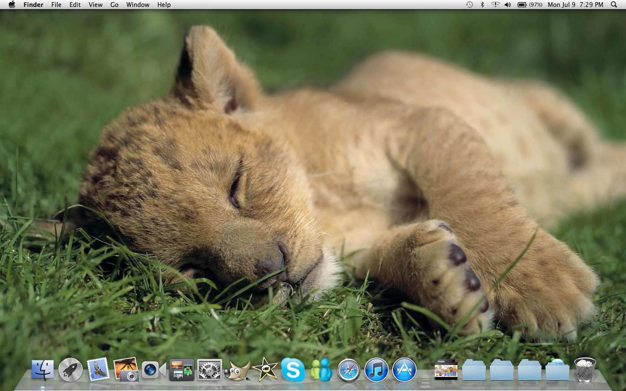The height and width of the screenshot is (391, 626).
Task: Click the Spotlight search magnifier
Action: tap(614, 5)
